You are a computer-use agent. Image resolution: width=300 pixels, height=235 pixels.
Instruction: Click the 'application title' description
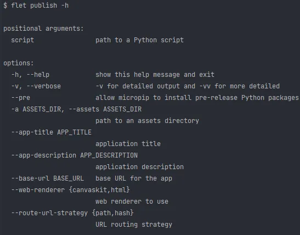click(128, 144)
